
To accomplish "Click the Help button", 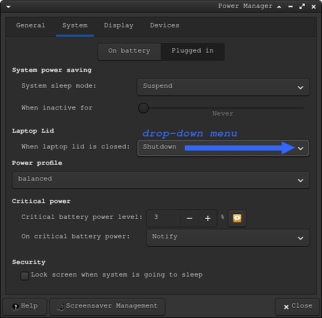I will pos(25,307).
